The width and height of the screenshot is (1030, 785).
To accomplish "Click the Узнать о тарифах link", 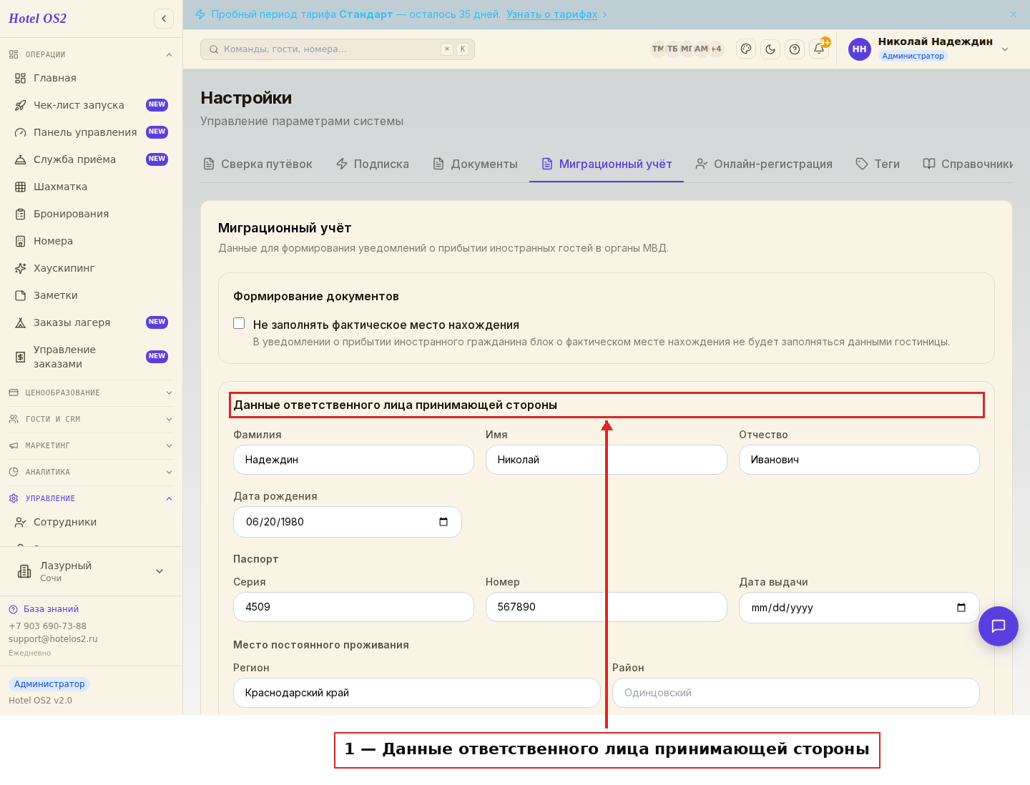I will coord(552,14).
